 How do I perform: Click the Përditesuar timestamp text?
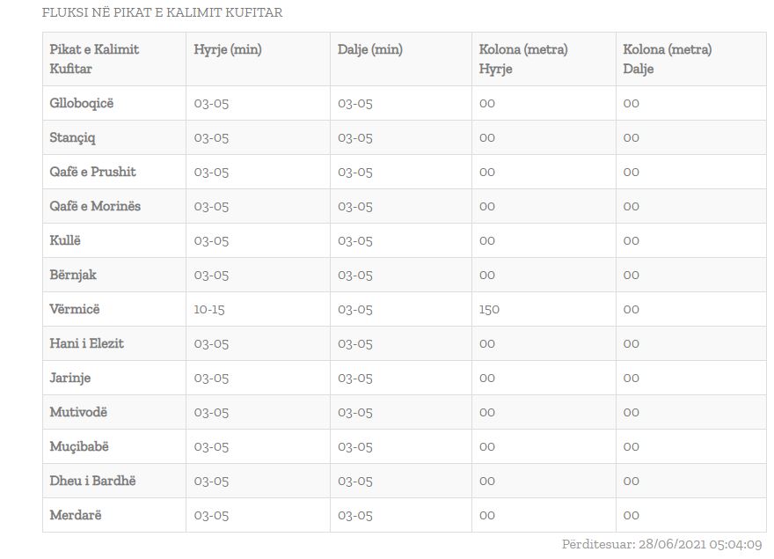[661, 545]
